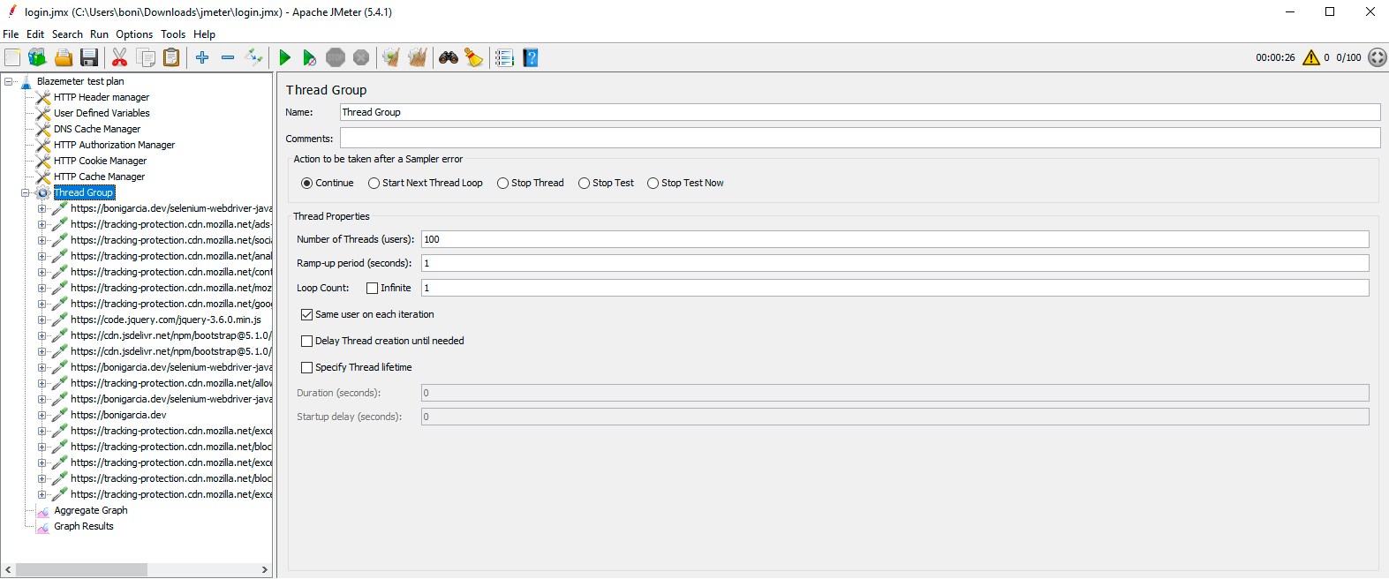The image size is (1389, 579).
Task: Collapse the Blazemeter test plan root
Action: [9, 81]
